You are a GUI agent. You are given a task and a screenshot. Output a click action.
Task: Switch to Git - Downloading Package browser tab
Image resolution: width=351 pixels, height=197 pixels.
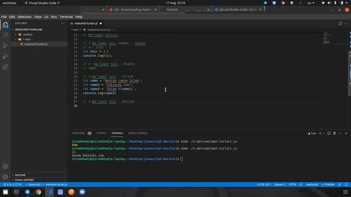point(133,10)
